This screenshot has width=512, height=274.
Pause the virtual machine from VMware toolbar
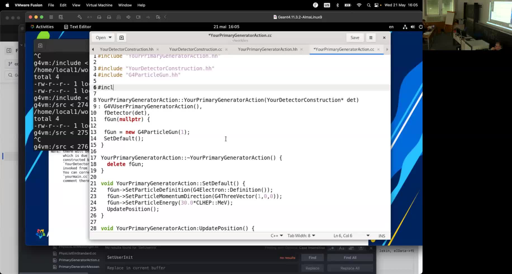51,17
